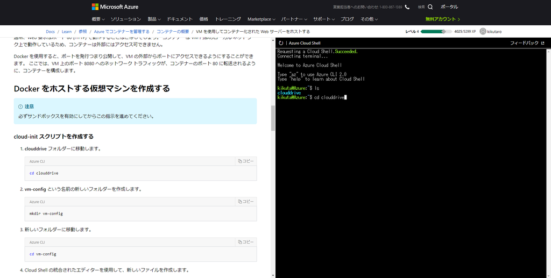Click the level XP progress bar
The image size is (551, 278).
click(x=436, y=32)
